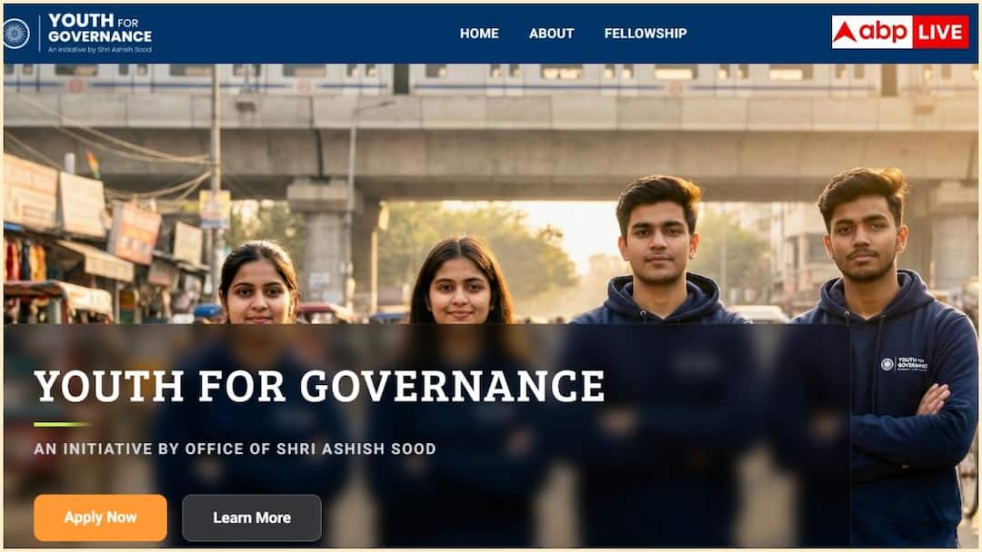Screen dimensions: 982x552
Task: Click the Office of Shri Ashish Sood subtitle
Action: point(235,448)
